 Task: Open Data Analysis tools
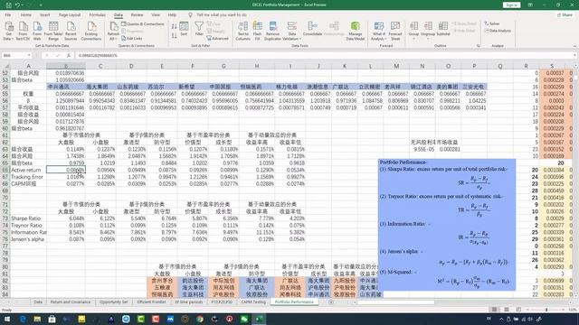click(498, 31)
